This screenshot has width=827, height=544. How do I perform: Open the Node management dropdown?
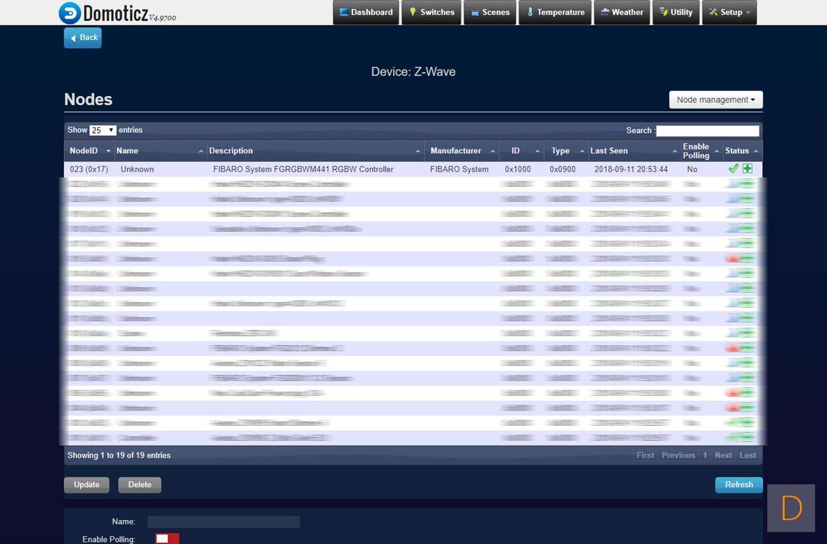[x=716, y=100]
